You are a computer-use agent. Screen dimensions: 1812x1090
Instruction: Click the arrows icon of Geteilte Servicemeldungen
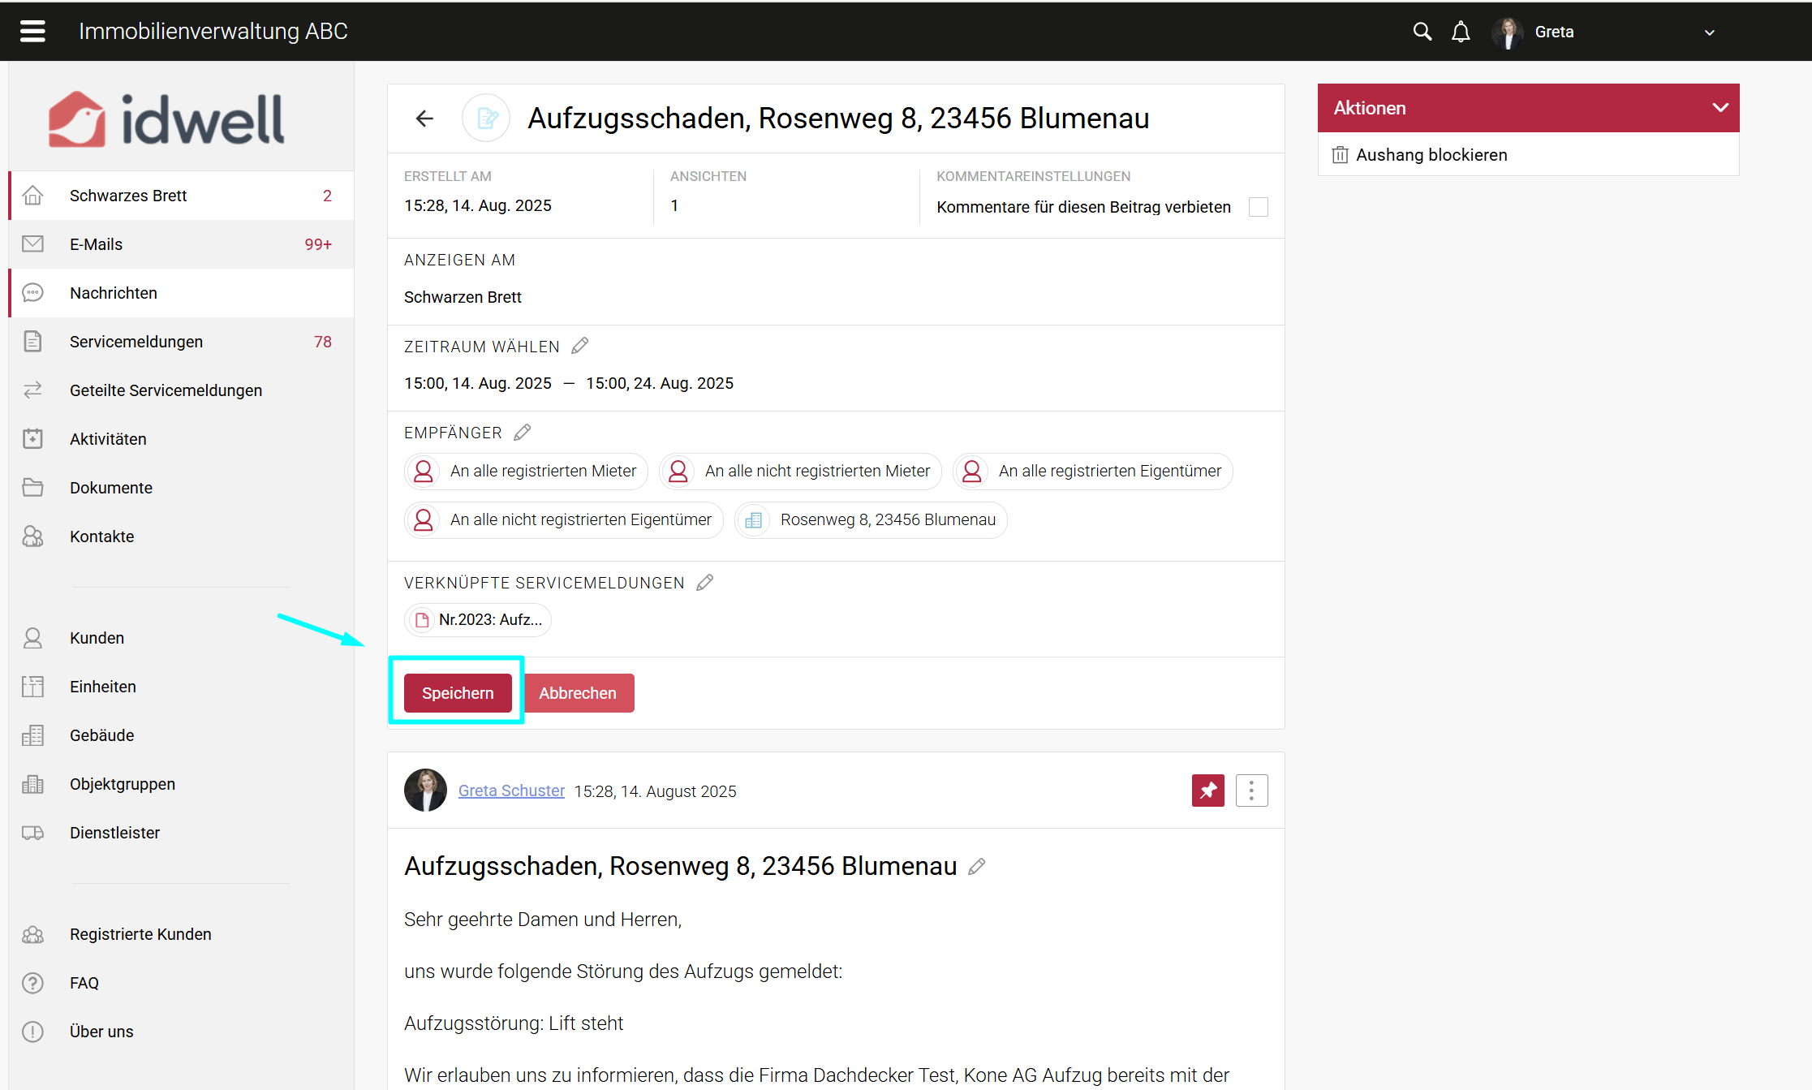(32, 390)
